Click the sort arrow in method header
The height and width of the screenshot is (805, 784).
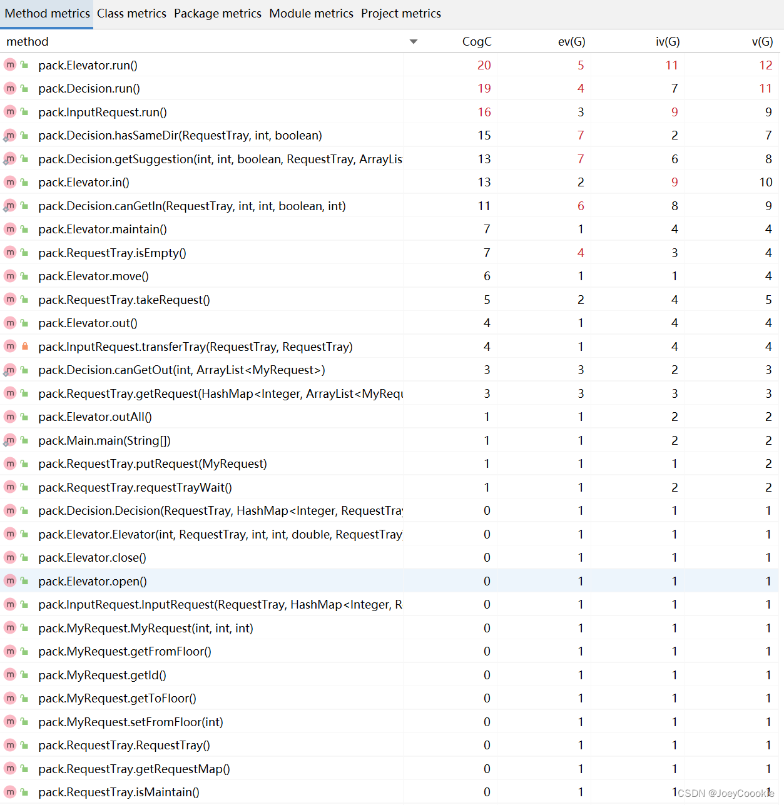click(x=413, y=41)
